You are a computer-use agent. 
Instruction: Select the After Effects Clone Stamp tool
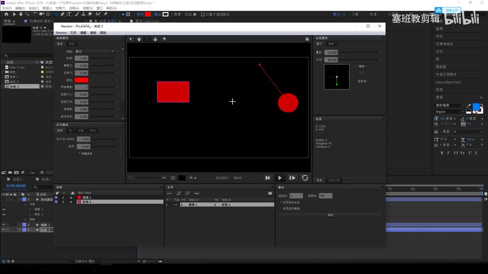[x=83, y=14]
